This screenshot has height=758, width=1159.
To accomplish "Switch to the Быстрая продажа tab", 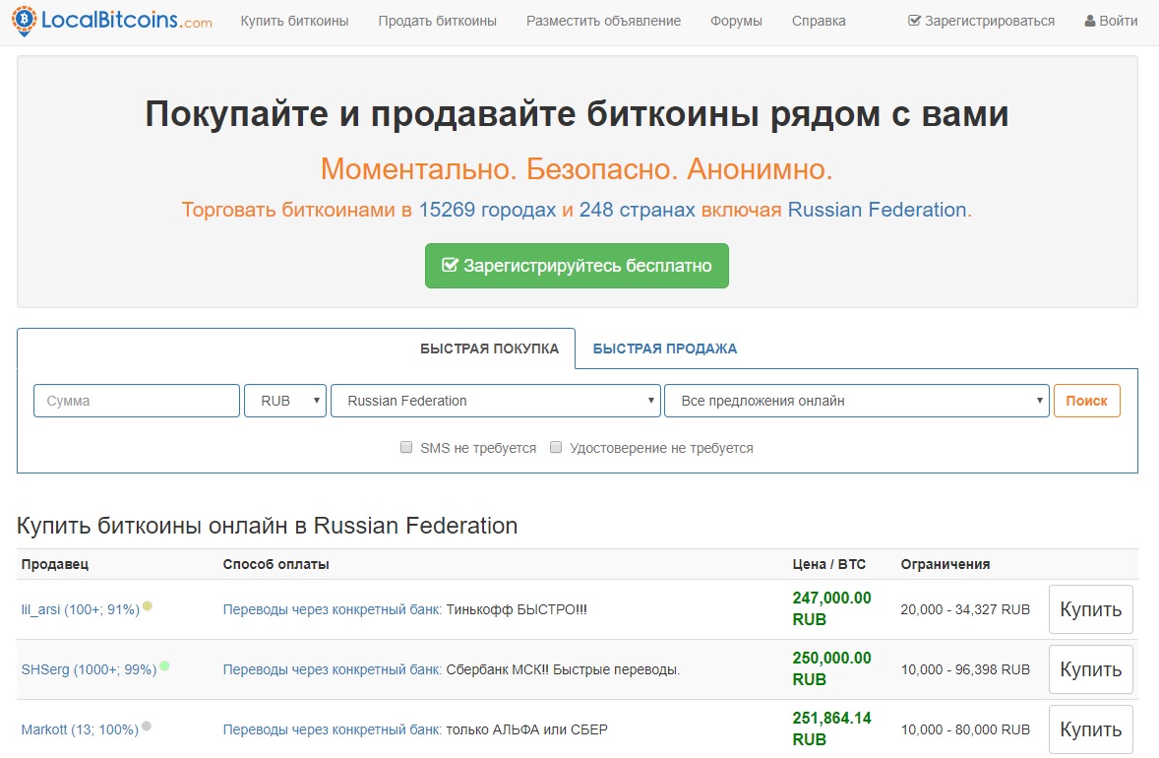I will click(x=664, y=348).
